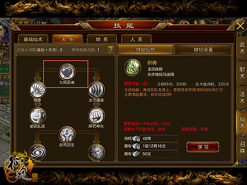The width and height of the screenshot is (247, 185).
Task: Choose the 法力通道 skill icon
Action: click(96, 90)
